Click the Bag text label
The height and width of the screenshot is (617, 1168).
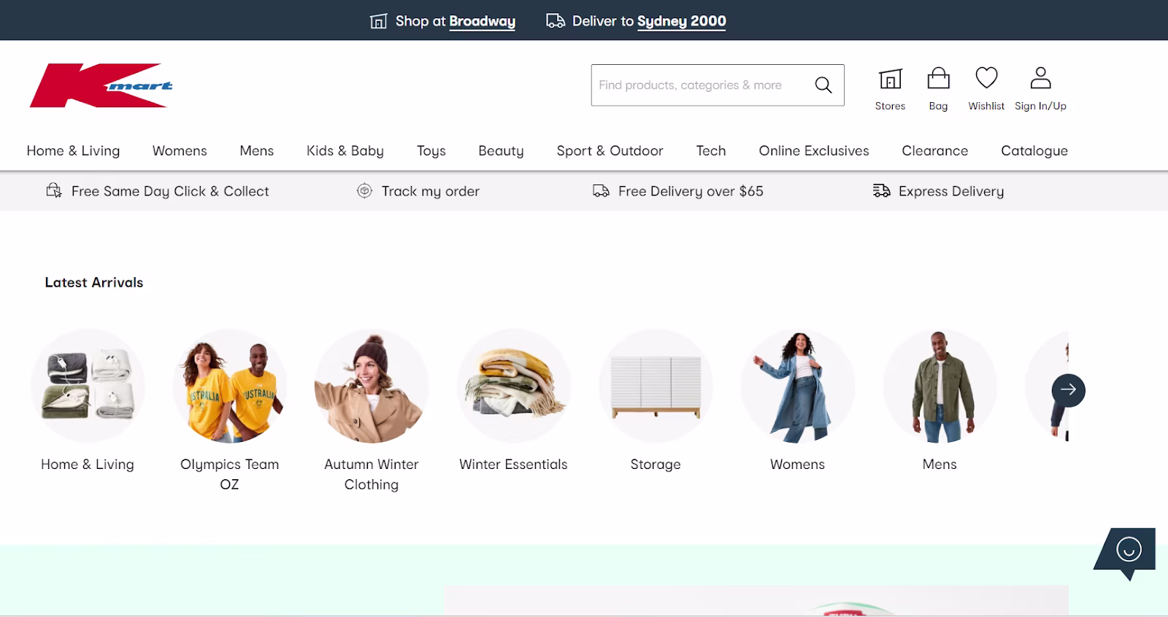[x=938, y=106]
